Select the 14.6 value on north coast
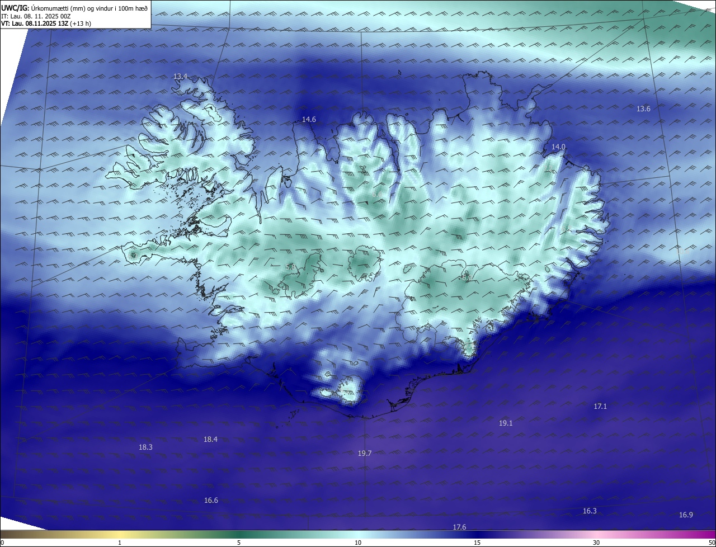Image resolution: width=716 pixels, height=547 pixels. pyautogui.click(x=309, y=119)
